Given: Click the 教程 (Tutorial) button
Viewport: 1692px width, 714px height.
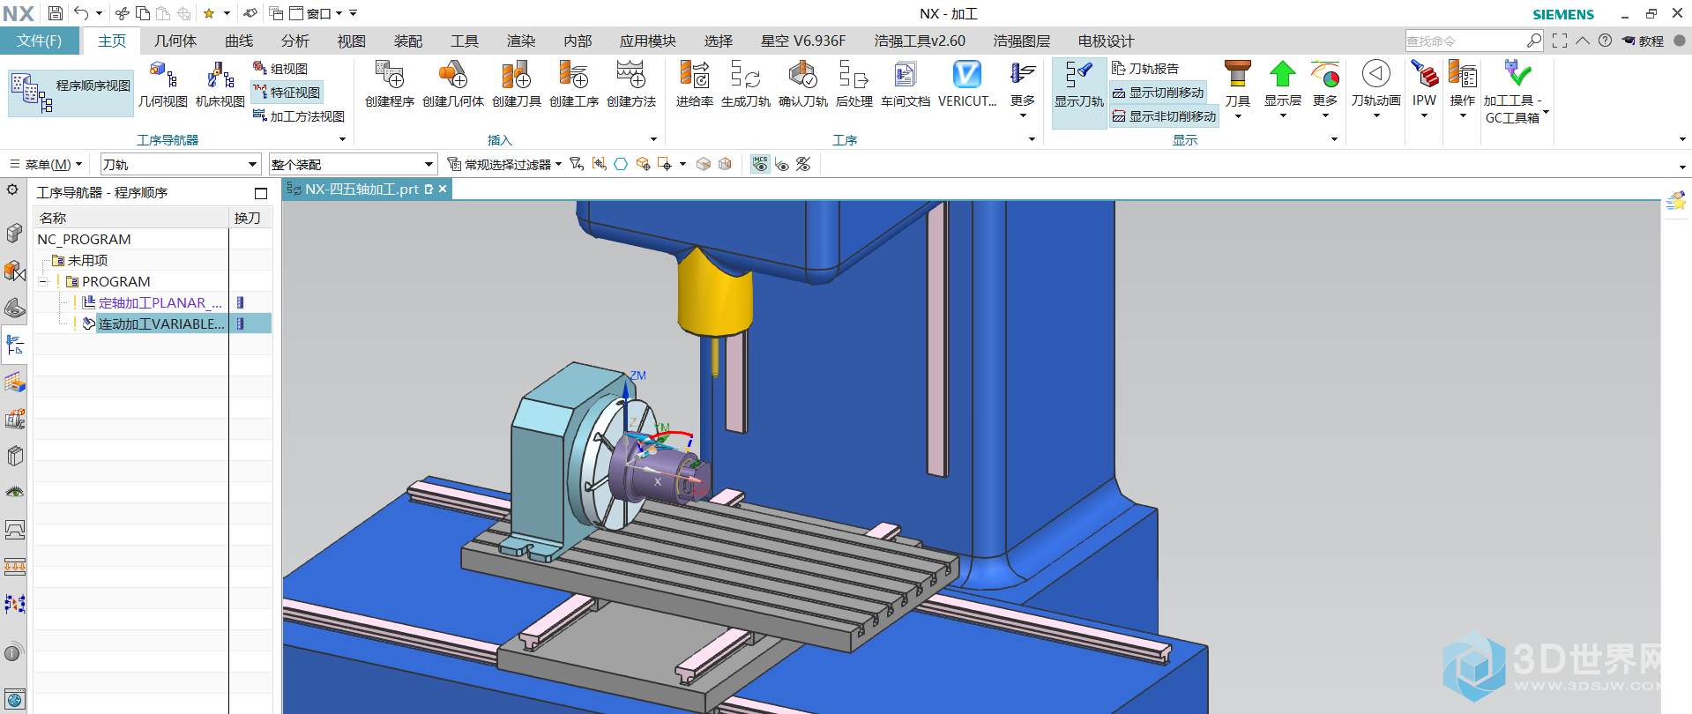Looking at the screenshot, I should [1644, 41].
